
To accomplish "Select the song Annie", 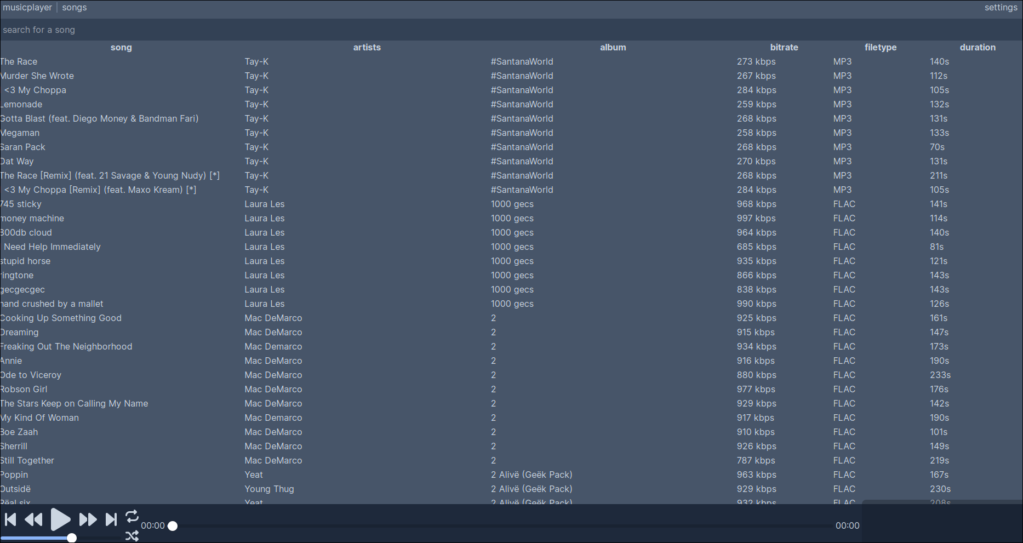I will 11,361.
